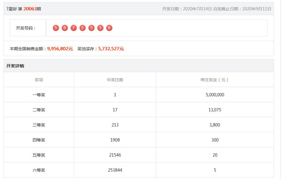Image resolution: width=282 pixels, height=179 pixels.
Task: Click the red number 2 ball
Action: pyautogui.click(x=82, y=28)
